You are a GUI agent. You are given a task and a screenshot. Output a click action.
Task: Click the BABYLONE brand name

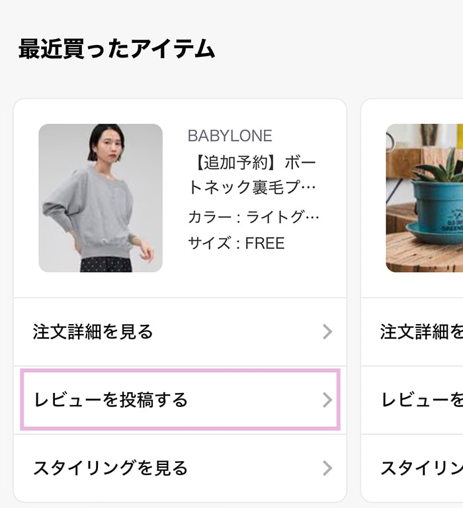click(x=230, y=136)
